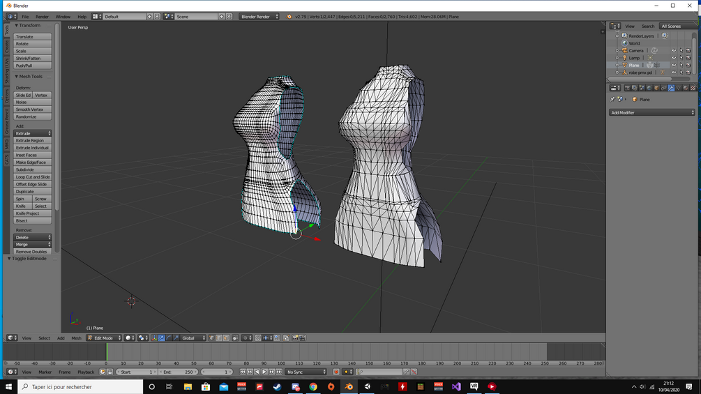The height and width of the screenshot is (394, 701).
Task: Click the 3D manipulator axes icon
Action: coord(154,338)
